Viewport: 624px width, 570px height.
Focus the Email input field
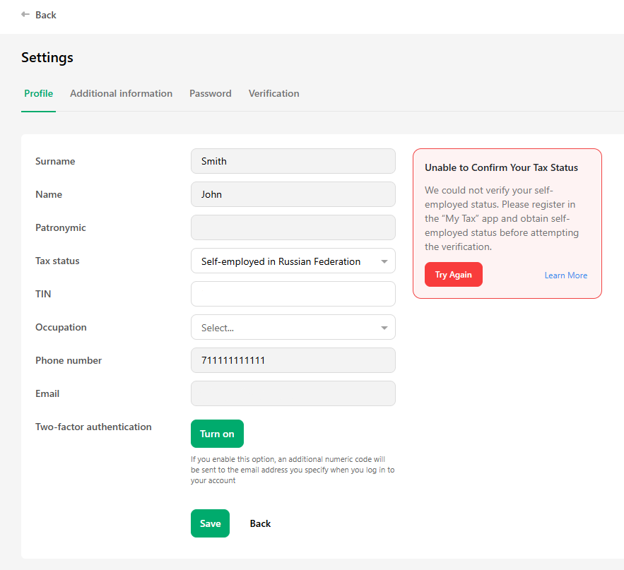293,394
